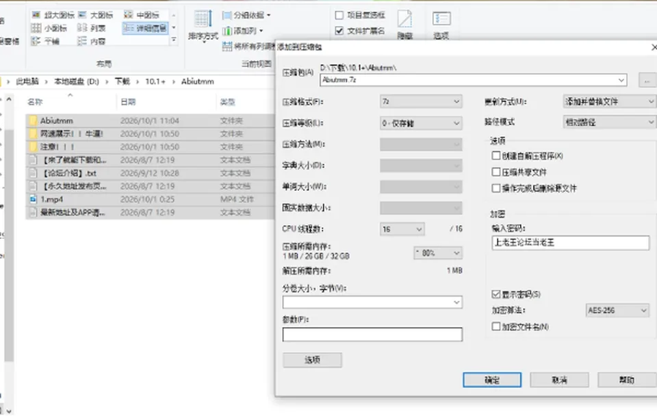The image size is (657, 416).
Task: Choose 平铺 layout in Explorer ribbon
Action: (x=46, y=41)
